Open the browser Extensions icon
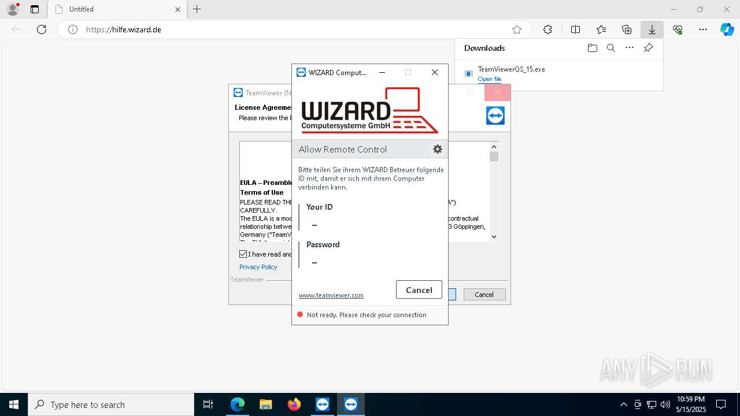The image size is (740, 416). [547, 29]
